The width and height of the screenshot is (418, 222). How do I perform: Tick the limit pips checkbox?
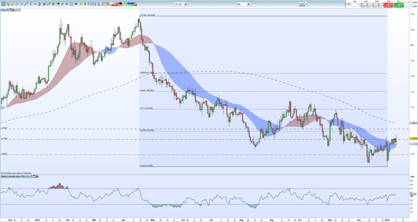(406, 6)
